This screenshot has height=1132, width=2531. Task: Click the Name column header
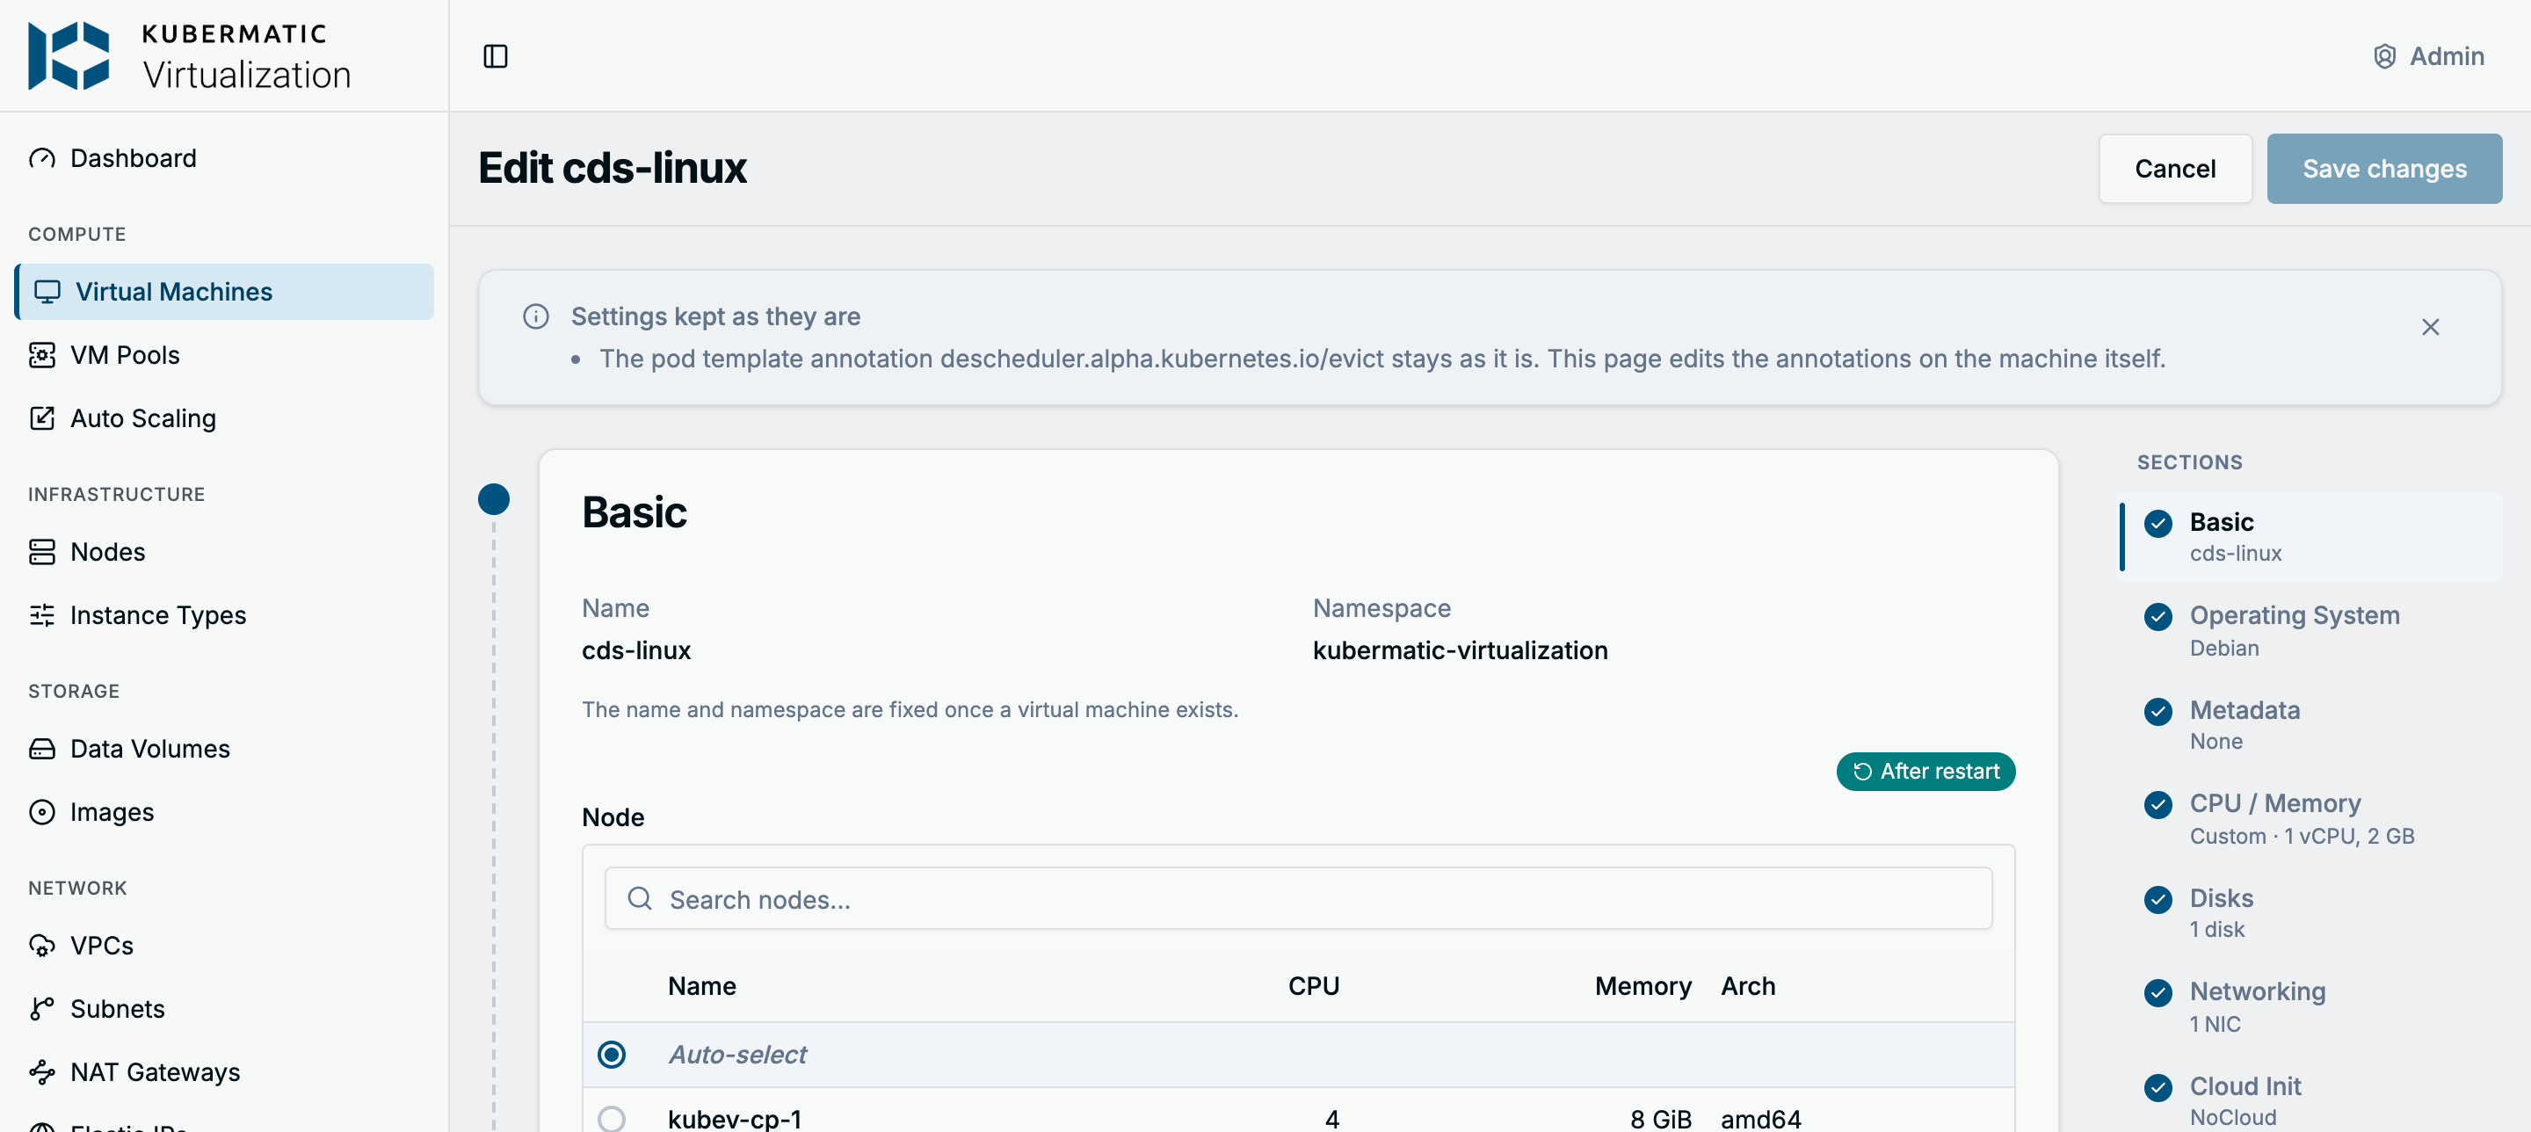point(701,985)
